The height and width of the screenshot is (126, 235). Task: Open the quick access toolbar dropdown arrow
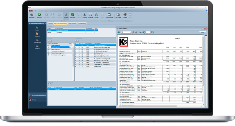click(x=31, y=8)
